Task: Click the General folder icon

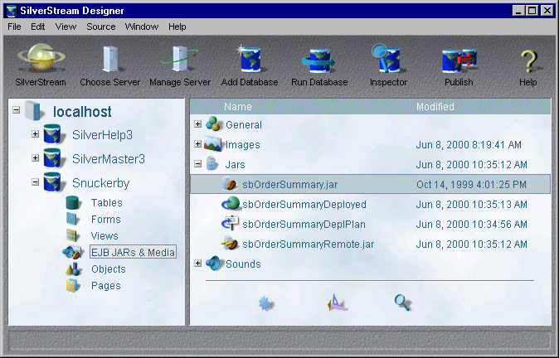Action: coord(214,124)
